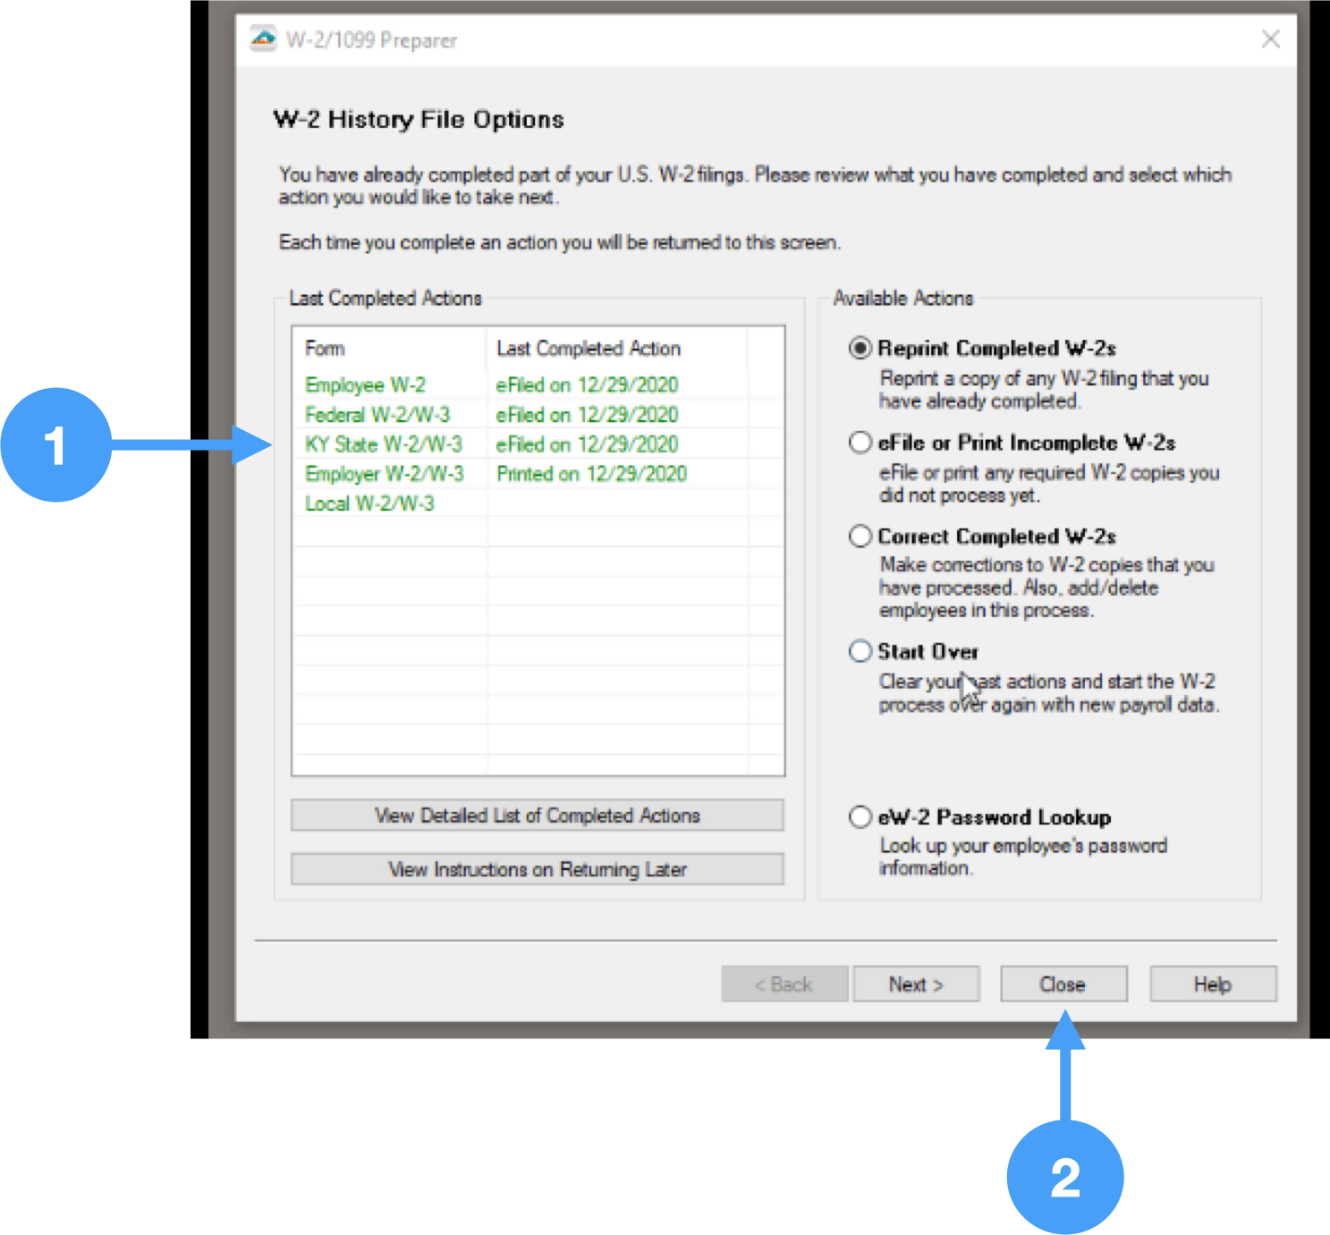This screenshot has width=1330, height=1235.
Task: Click the Close button
Action: [1063, 984]
